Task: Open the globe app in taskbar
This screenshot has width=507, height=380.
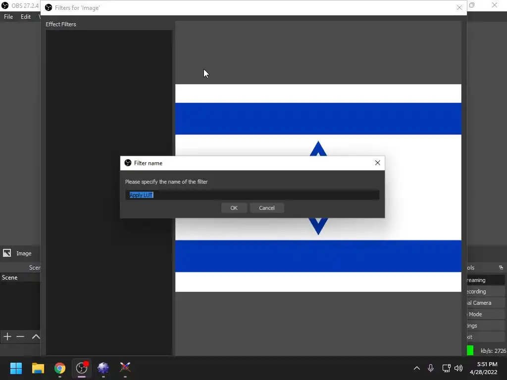Action: coord(103,368)
